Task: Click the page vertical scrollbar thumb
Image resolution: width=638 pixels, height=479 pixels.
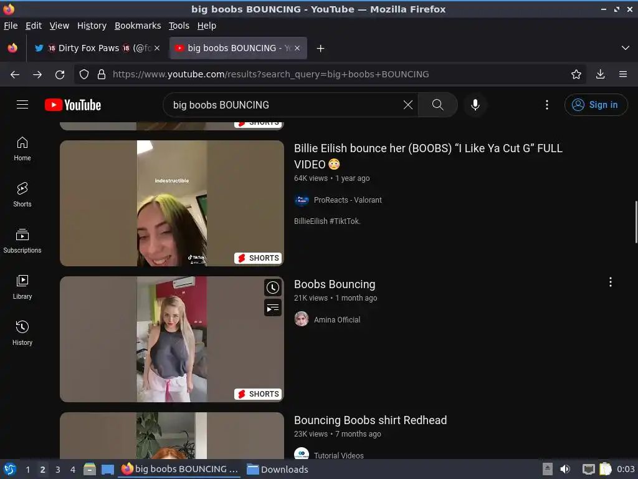Action: click(636, 222)
